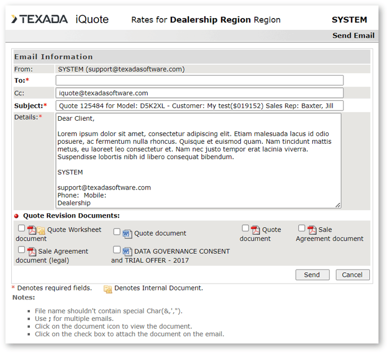Grab the Details textarea resize handle
This screenshot has width=388, height=353.
point(338,205)
